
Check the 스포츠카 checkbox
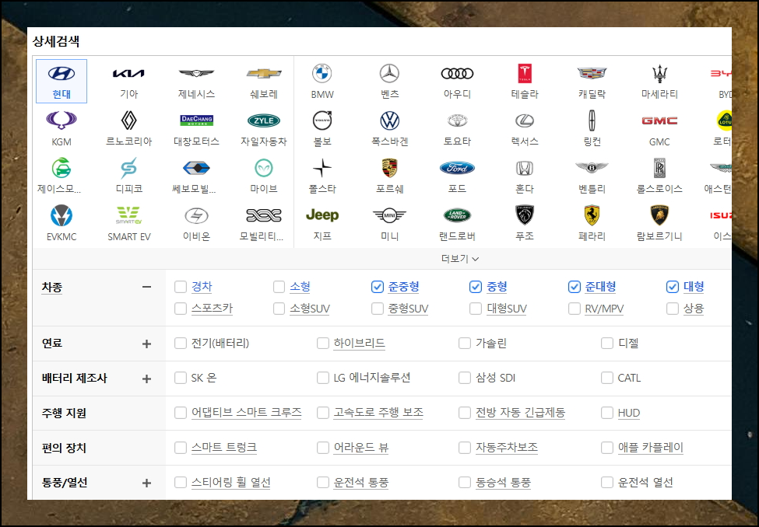181,309
